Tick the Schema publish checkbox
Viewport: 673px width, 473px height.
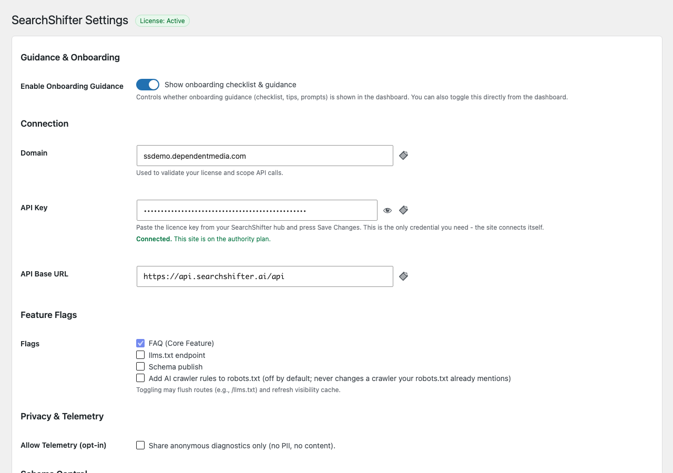(140, 366)
